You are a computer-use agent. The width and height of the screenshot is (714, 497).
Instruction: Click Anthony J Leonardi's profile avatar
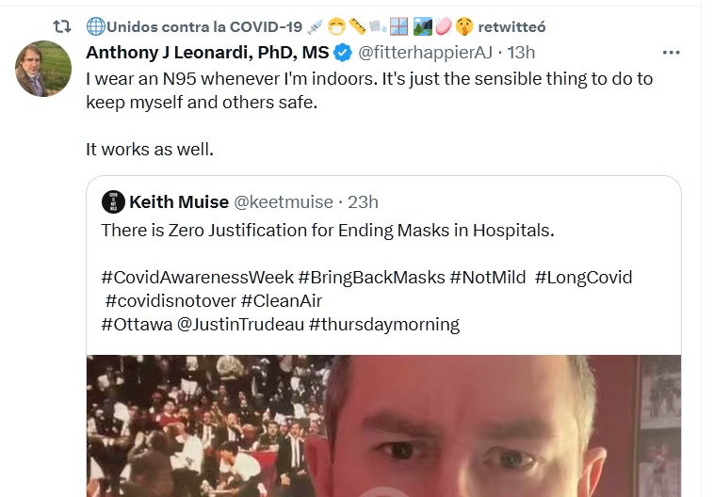pos(42,69)
